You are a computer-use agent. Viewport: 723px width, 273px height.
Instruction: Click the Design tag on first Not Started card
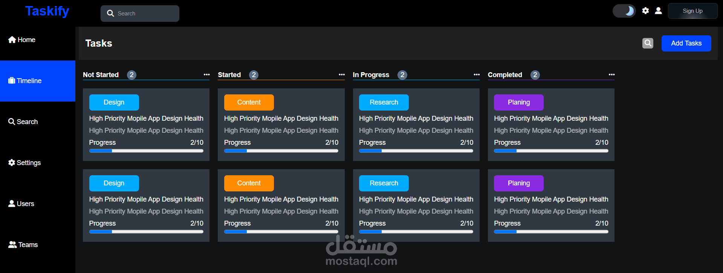point(114,102)
